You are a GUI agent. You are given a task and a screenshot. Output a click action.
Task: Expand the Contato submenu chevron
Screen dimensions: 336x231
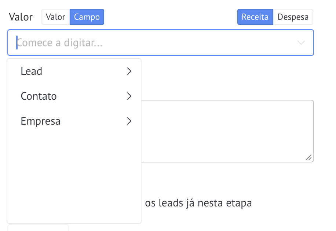pyautogui.click(x=129, y=96)
